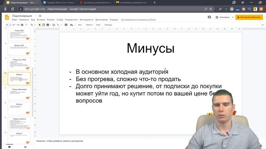Open the Вид menu
This screenshot has width=266, height=149.
click(x=33, y=20)
